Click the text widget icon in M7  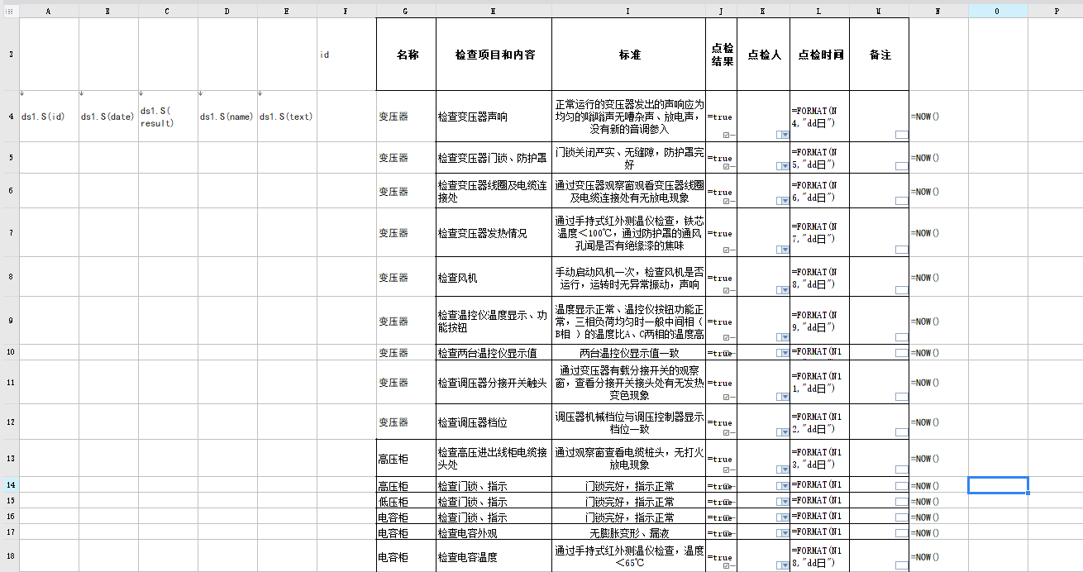(x=901, y=250)
